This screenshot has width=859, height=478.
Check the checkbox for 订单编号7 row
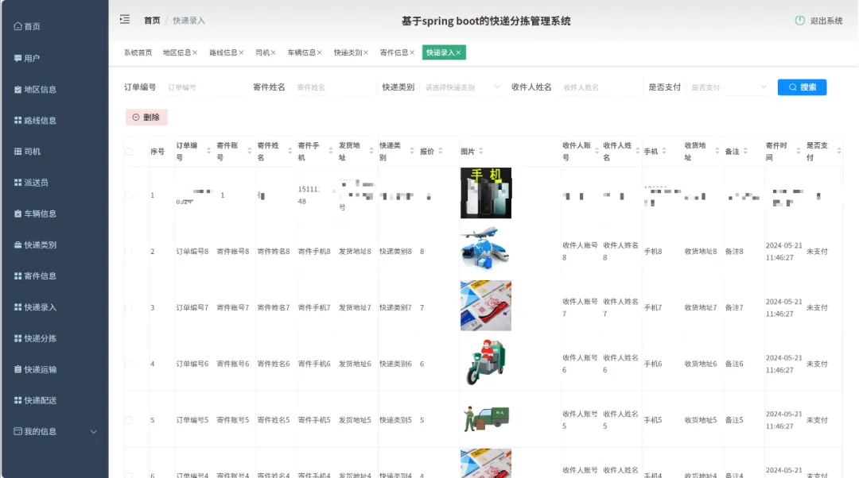129,308
